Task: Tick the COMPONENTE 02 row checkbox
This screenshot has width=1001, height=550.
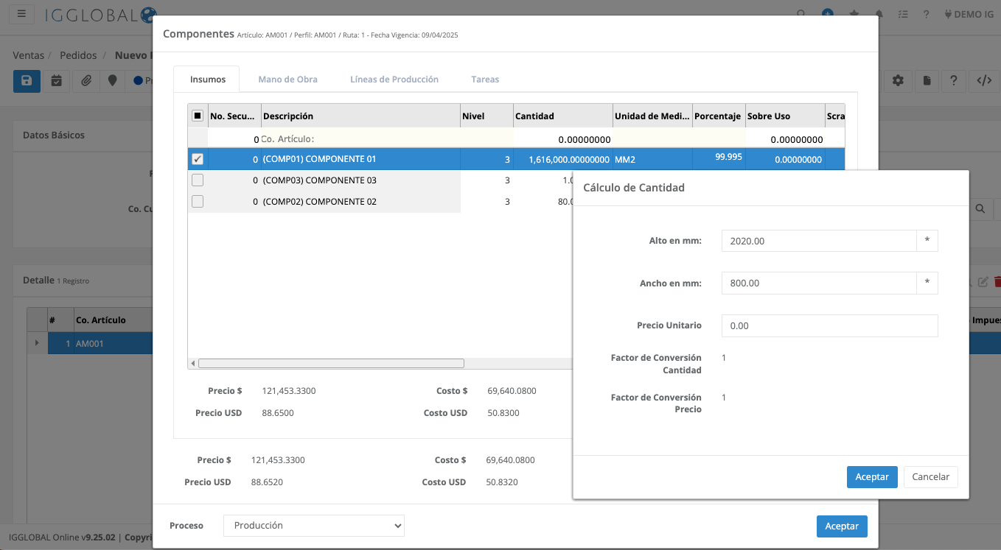Action: [x=198, y=202]
